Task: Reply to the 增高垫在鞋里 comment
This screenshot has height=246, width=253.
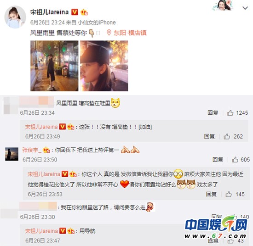Action: tap(213, 113)
